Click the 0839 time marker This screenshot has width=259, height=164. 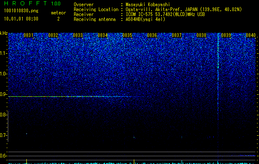226,35
